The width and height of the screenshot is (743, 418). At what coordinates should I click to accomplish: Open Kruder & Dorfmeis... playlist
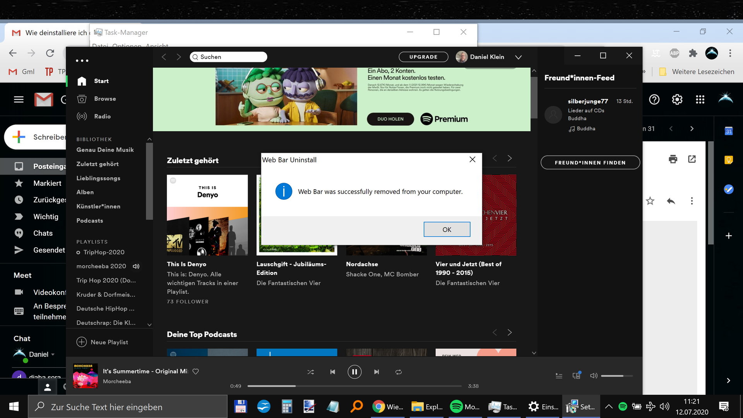coord(106,295)
